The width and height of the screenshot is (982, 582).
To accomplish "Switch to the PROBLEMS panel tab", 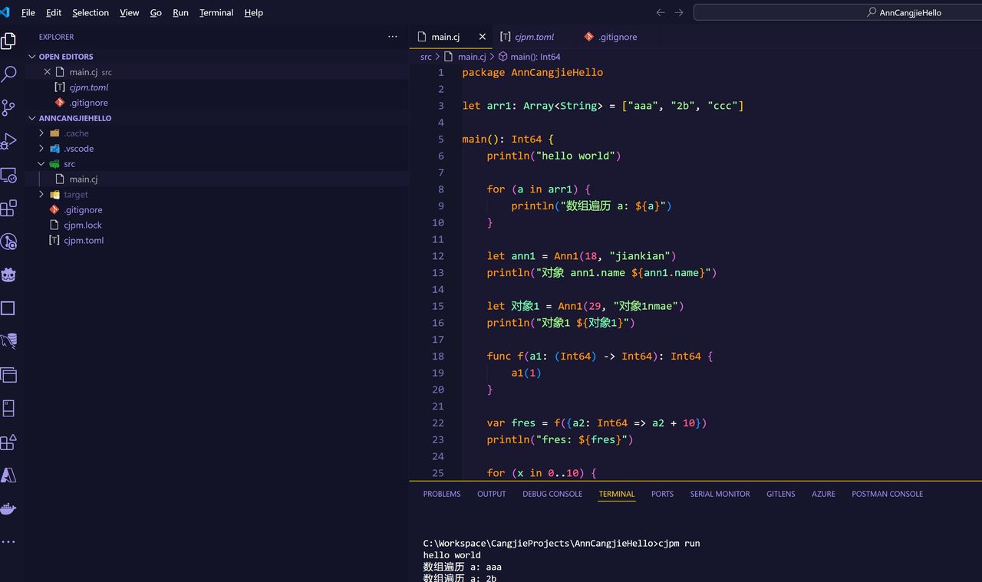I will 442,494.
